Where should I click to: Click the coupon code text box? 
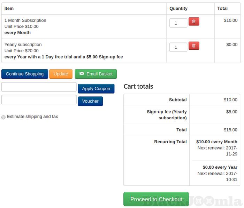point(39,87)
